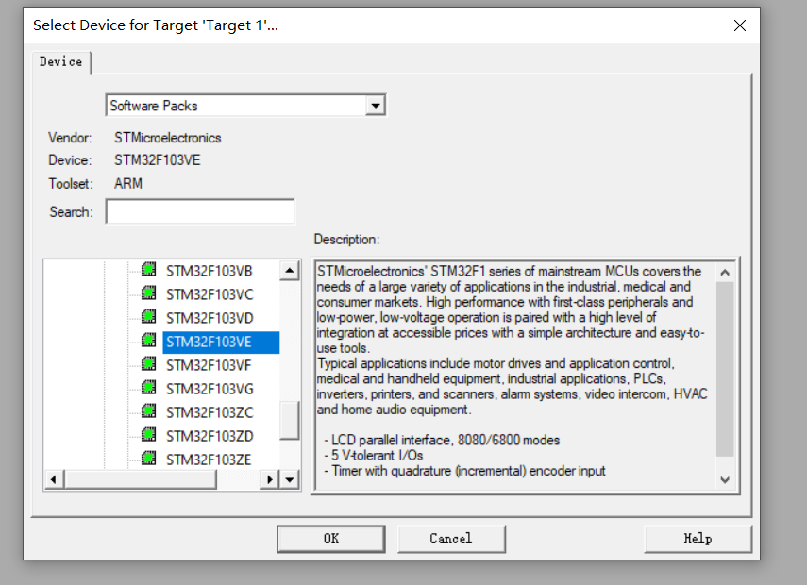Click Description scroll down arrow
807x585 pixels.
[x=725, y=480]
